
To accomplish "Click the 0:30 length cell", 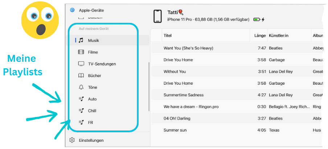I will tap(262, 107).
